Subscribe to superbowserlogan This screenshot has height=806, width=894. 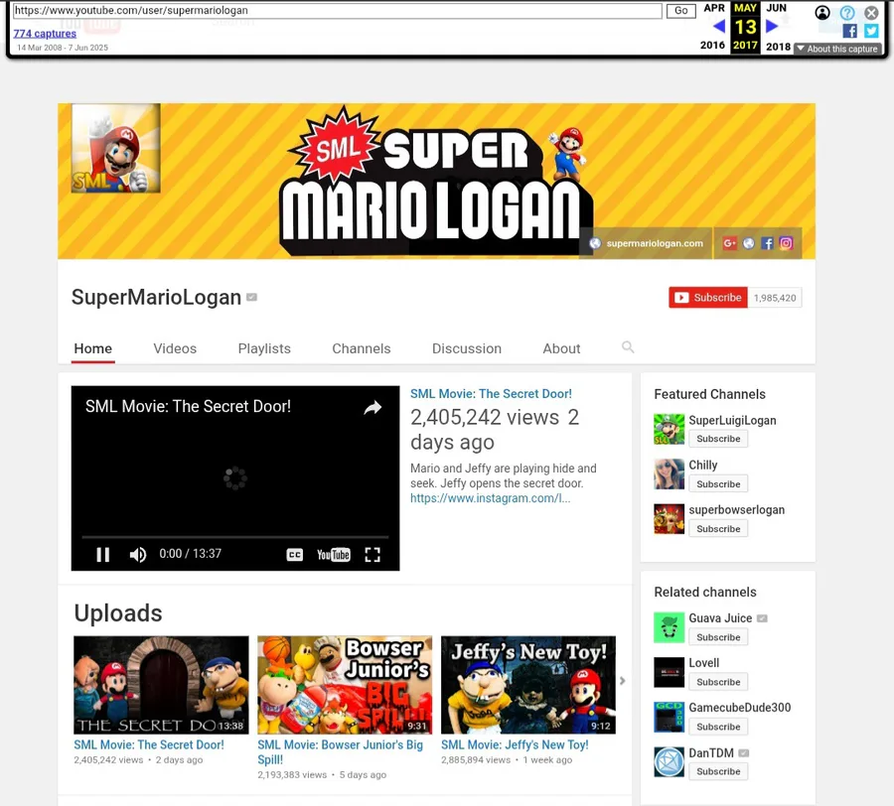pos(718,529)
